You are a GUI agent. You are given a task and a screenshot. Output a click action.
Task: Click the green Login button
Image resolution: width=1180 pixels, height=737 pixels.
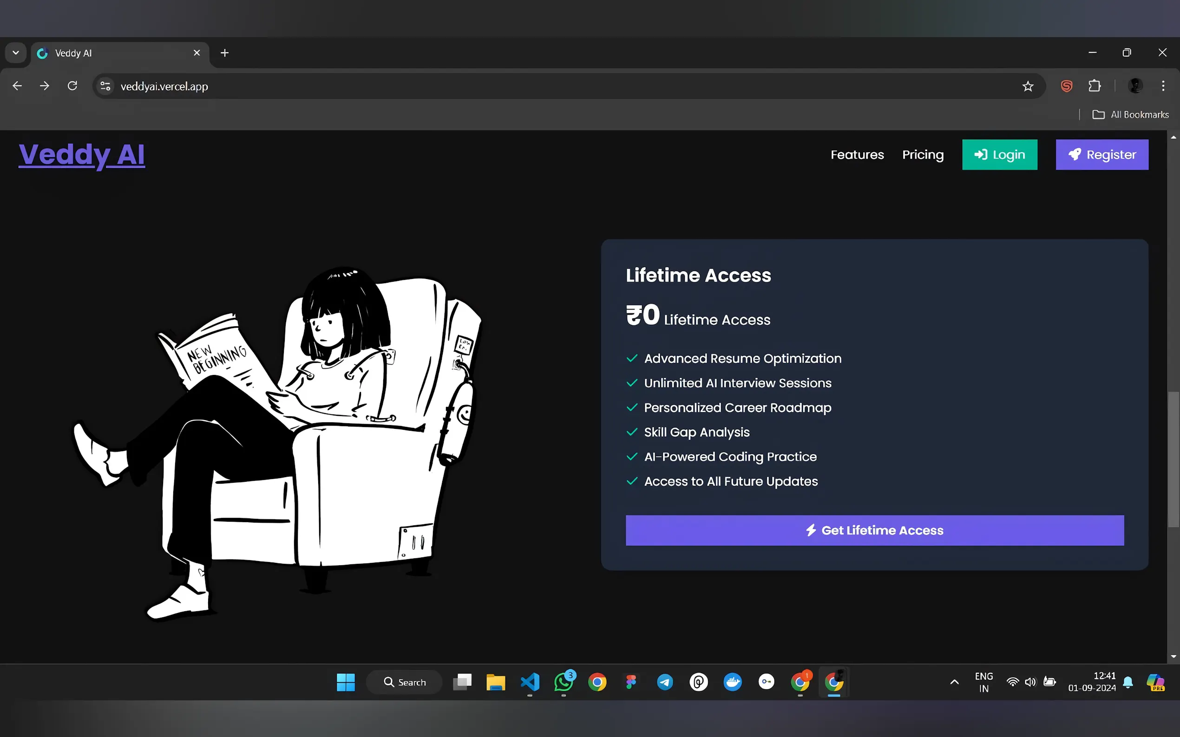pos(999,155)
